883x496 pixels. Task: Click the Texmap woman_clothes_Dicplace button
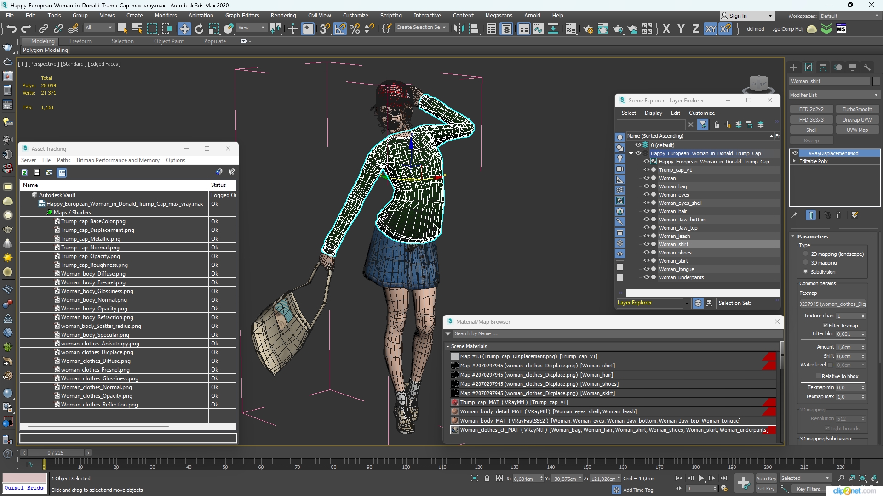833,304
